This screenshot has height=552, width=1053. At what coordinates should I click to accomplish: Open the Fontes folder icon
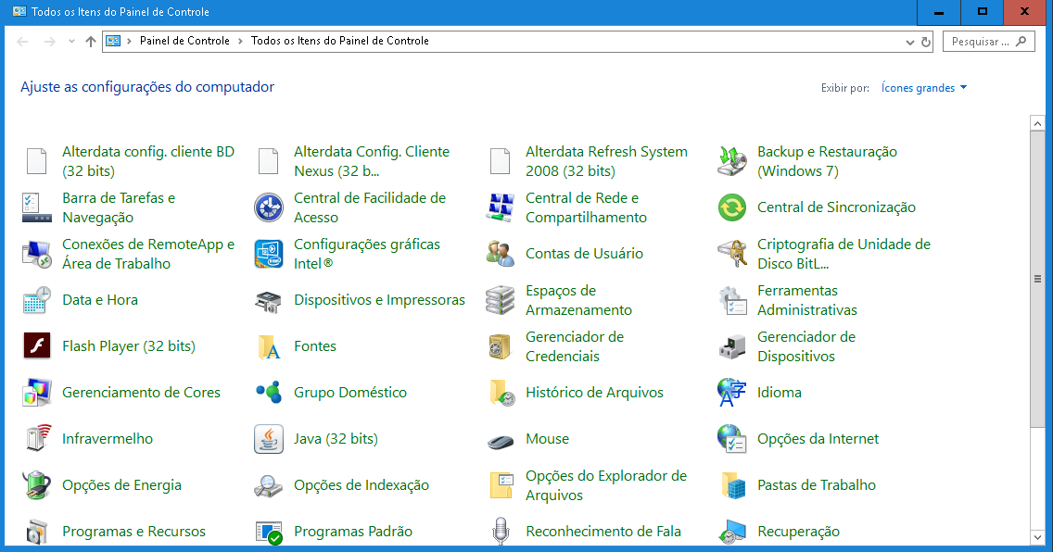[x=269, y=347]
